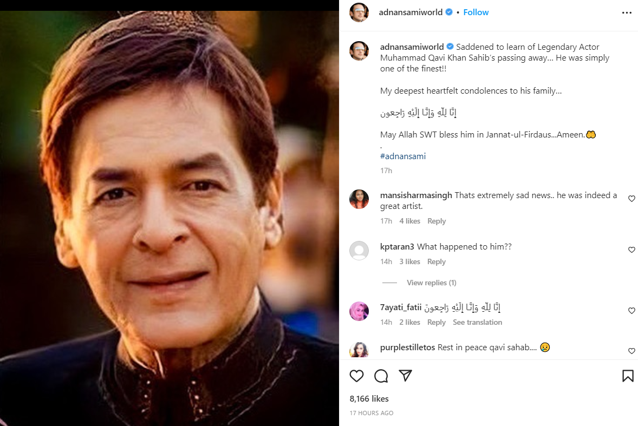View the 8,166 likes list
638x426 pixels.
point(369,399)
